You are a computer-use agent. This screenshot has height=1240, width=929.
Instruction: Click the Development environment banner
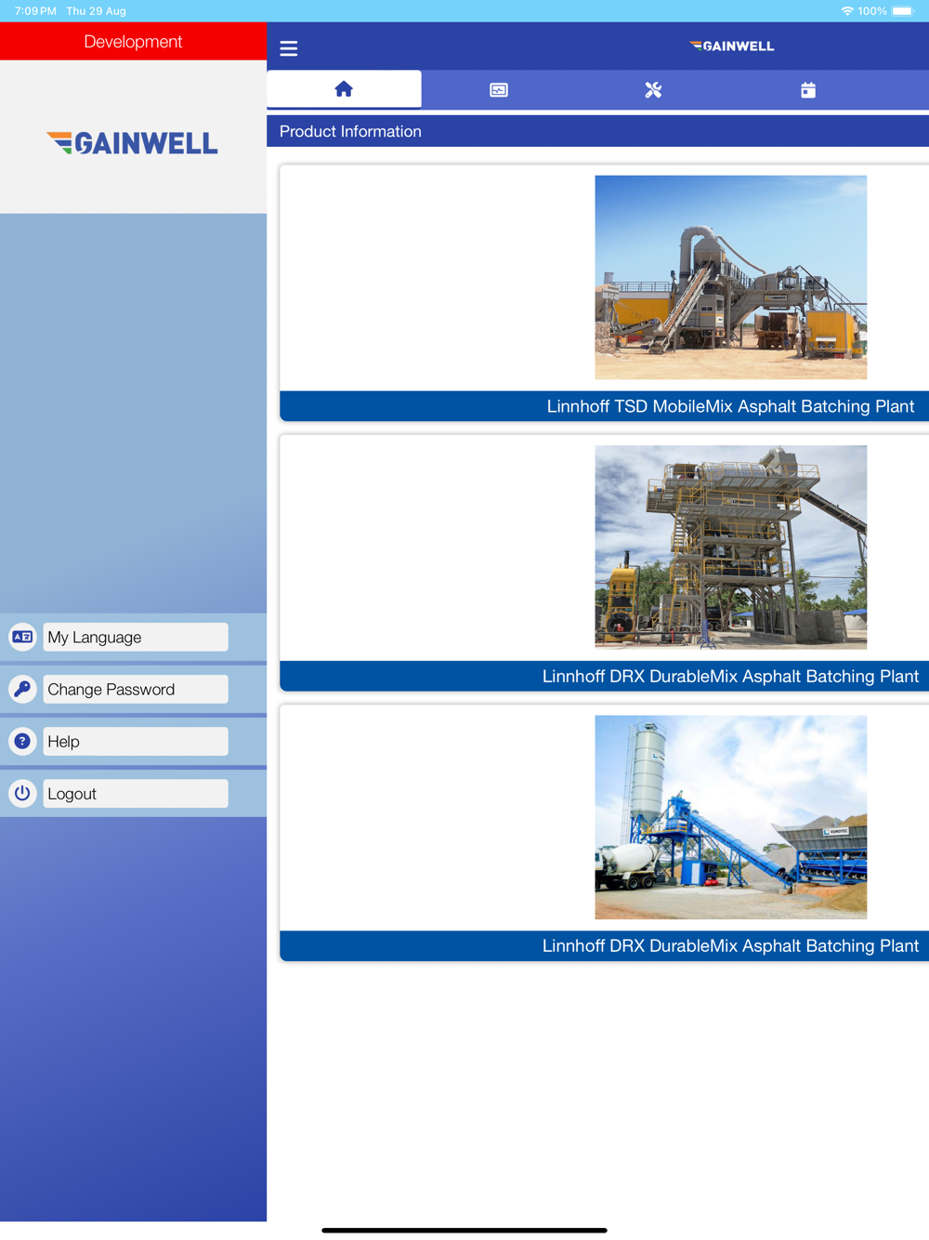(133, 42)
